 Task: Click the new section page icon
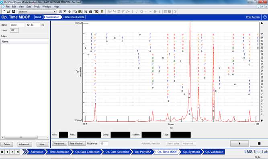pos(60,12)
